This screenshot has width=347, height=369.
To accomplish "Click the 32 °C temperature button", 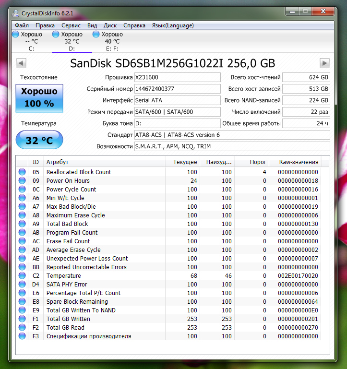I will [39, 140].
